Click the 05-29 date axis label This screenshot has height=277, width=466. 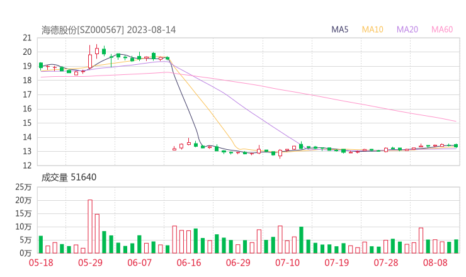point(90,263)
